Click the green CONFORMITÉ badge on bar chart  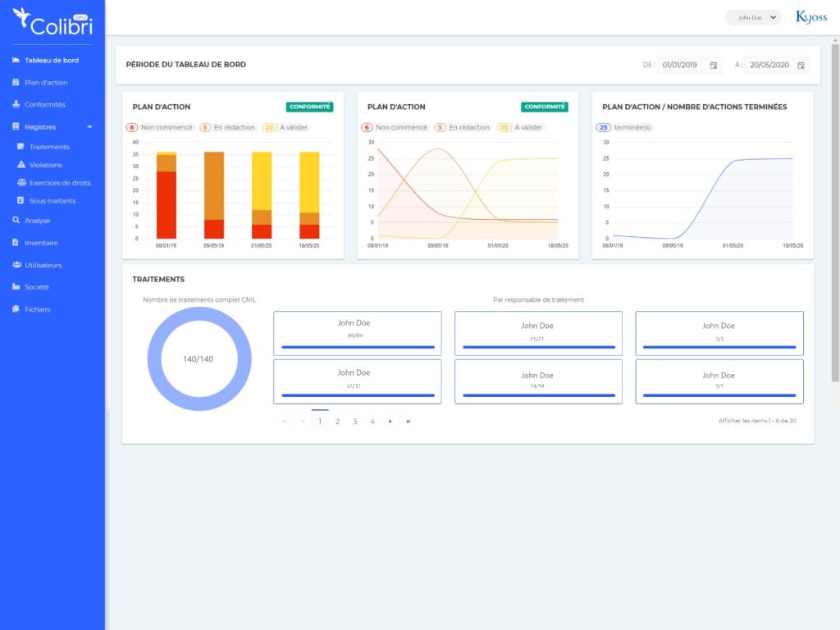point(309,107)
